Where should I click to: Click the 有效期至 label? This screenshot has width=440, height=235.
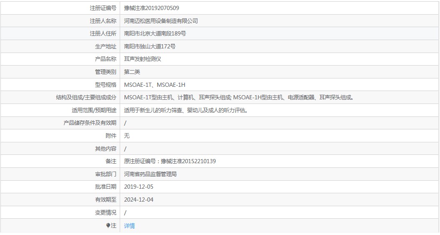(x=106, y=200)
